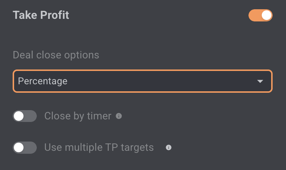Turn on Use multiple TP targets

coord(25,147)
